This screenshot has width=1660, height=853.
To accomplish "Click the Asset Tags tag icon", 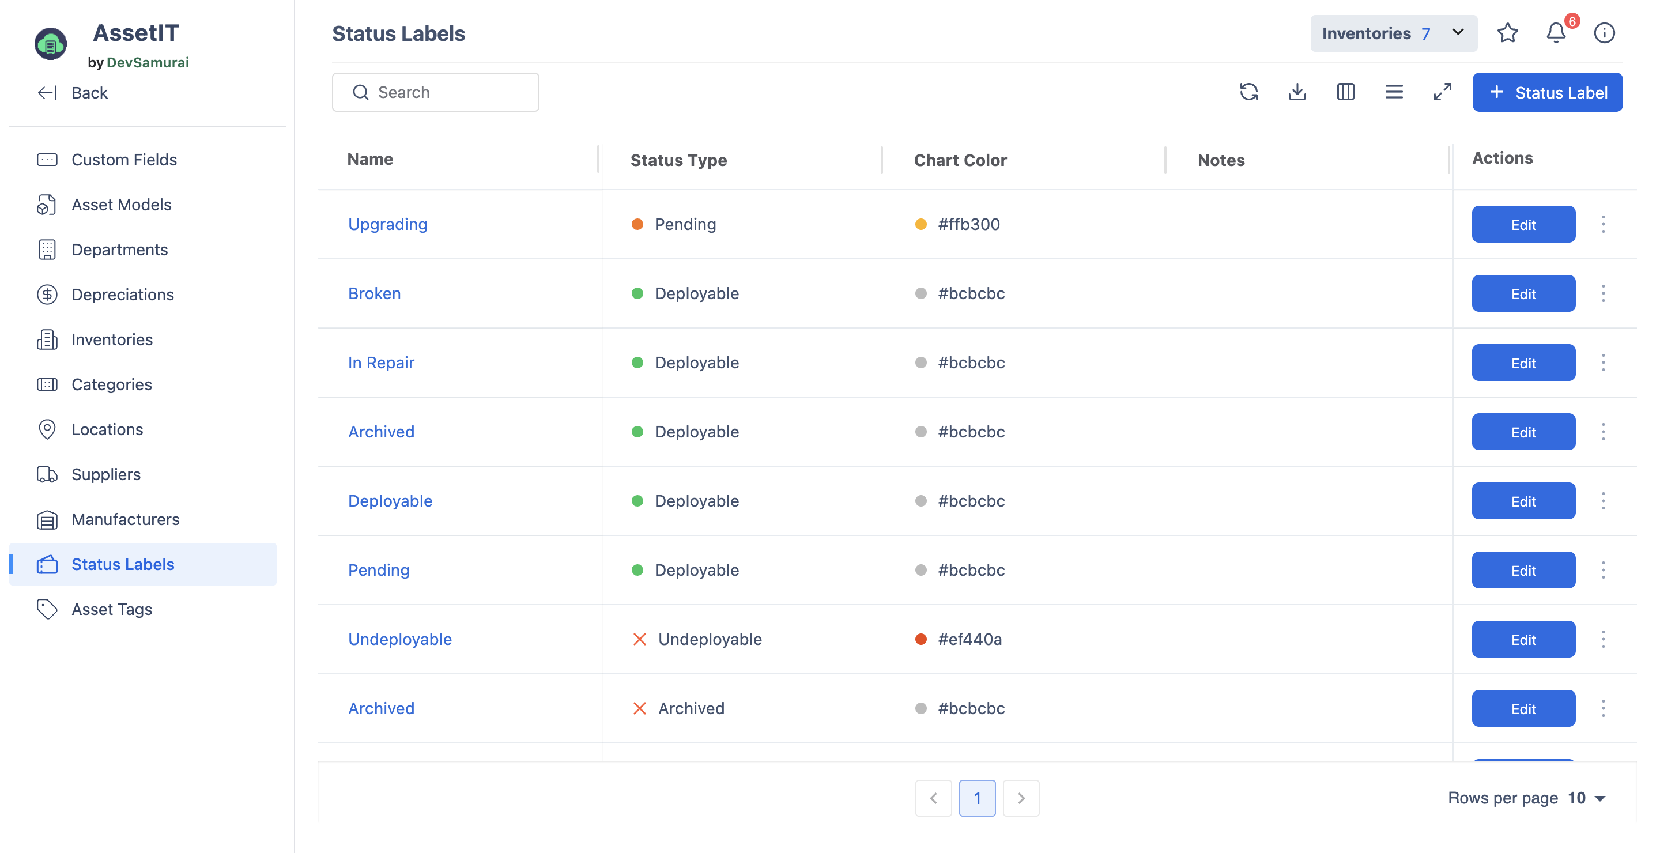I will point(47,609).
